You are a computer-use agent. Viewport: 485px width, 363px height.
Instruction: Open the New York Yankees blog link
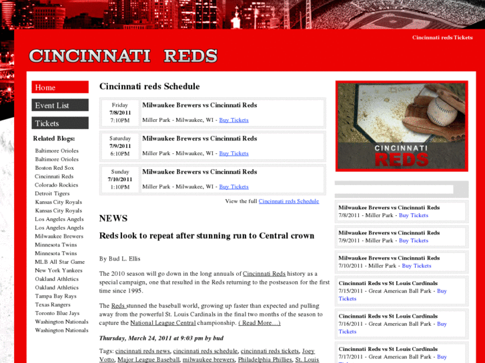tap(59, 270)
